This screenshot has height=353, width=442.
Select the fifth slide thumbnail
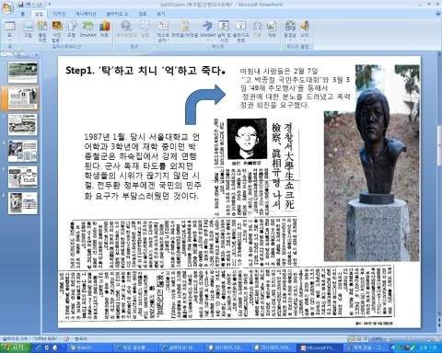click(22, 176)
